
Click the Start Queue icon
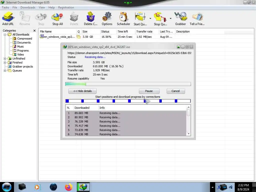pyautogui.click(x=140, y=18)
